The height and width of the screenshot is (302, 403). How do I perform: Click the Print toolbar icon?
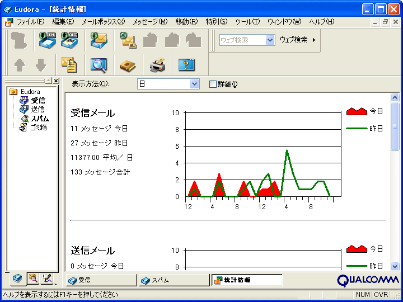pyautogui.click(x=157, y=65)
